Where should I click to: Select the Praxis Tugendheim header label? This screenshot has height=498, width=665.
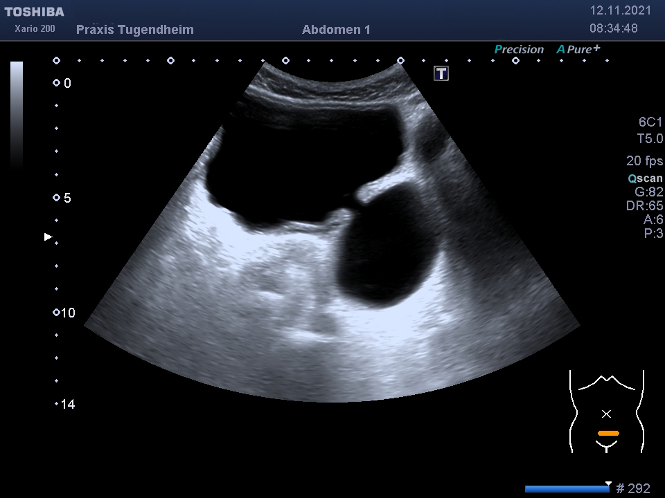click(x=135, y=30)
